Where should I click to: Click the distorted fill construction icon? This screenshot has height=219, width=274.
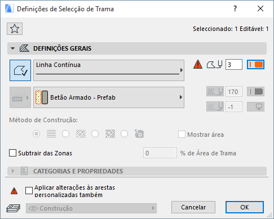[110, 134]
